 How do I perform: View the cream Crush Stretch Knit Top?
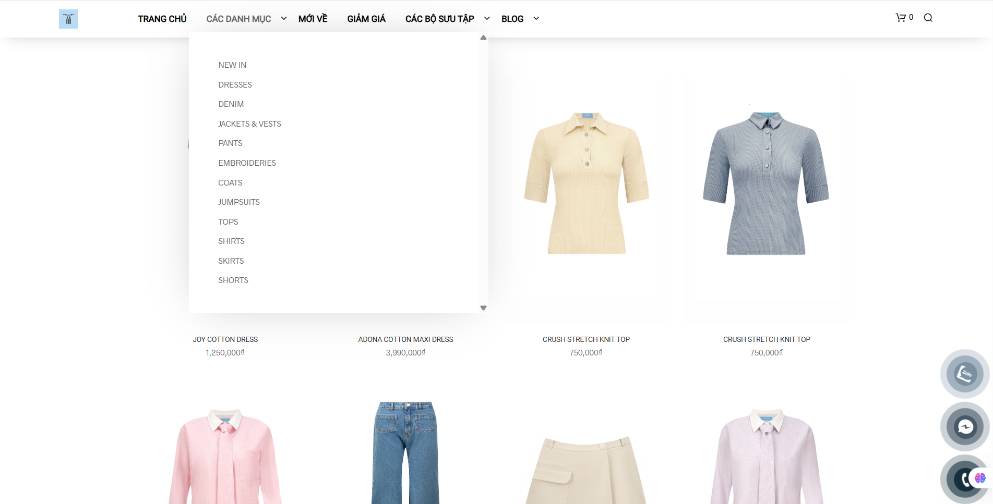586,183
